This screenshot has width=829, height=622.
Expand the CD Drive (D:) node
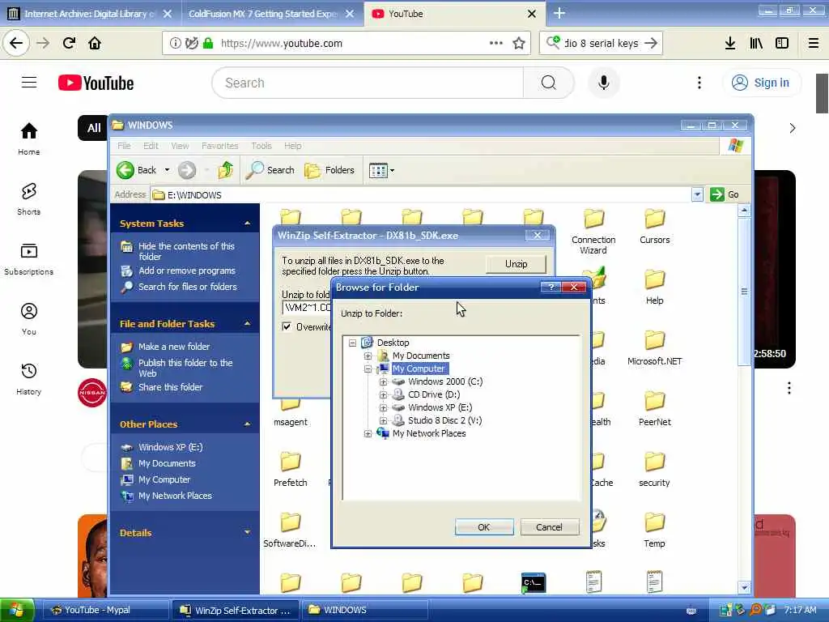pyautogui.click(x=383, y=394)
